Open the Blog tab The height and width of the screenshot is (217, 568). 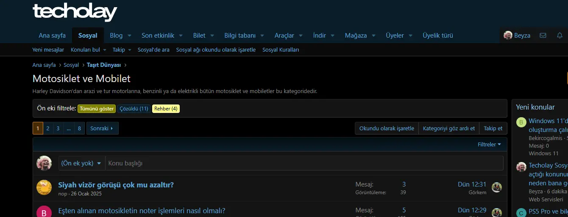[116, 36]
